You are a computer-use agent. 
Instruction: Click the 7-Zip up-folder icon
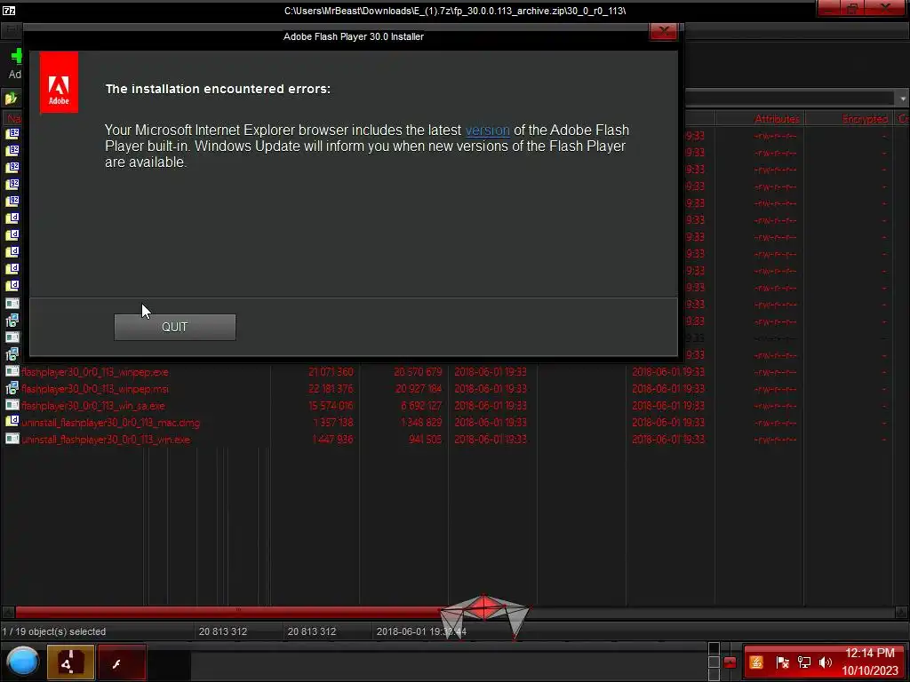tap(11, 99)
